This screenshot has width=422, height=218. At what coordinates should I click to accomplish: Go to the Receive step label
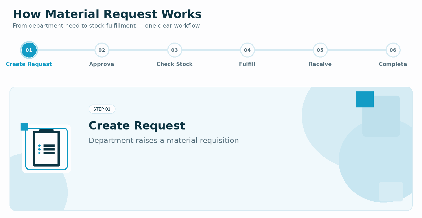pos(320,64)
